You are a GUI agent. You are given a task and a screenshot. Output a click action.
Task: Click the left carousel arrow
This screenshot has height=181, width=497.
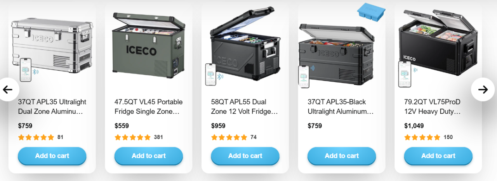[x=7, y=90]
